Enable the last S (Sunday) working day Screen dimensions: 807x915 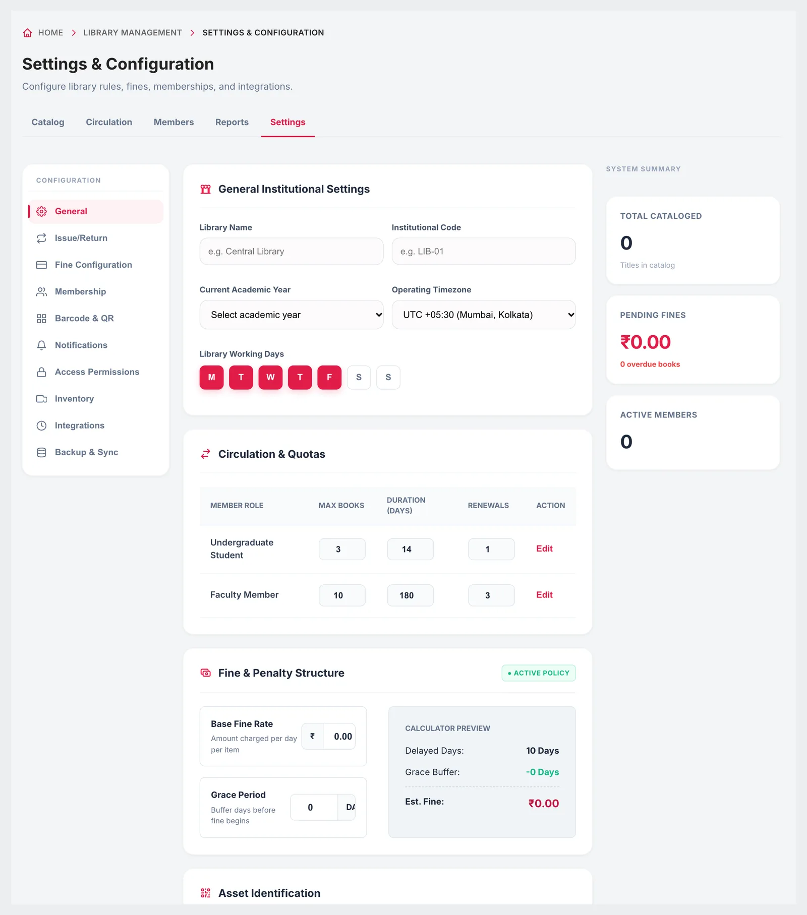click(388, 378)
